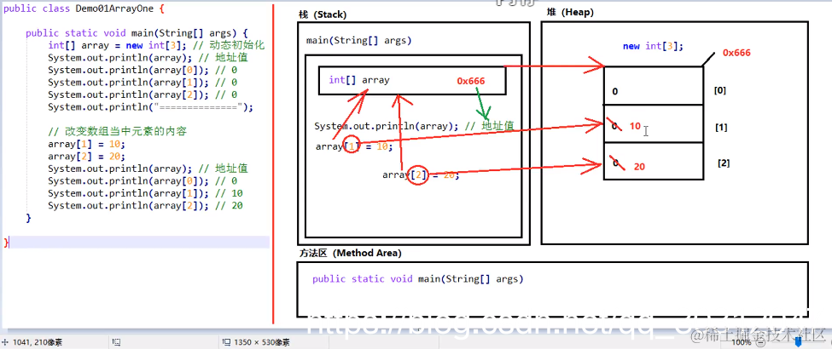
Task: Click the 'new int[3];' text in Heap
Action: pos(653,46)
